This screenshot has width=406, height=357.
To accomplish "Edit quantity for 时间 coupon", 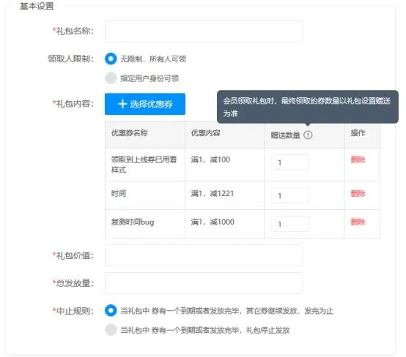I will tap(289, 195).
